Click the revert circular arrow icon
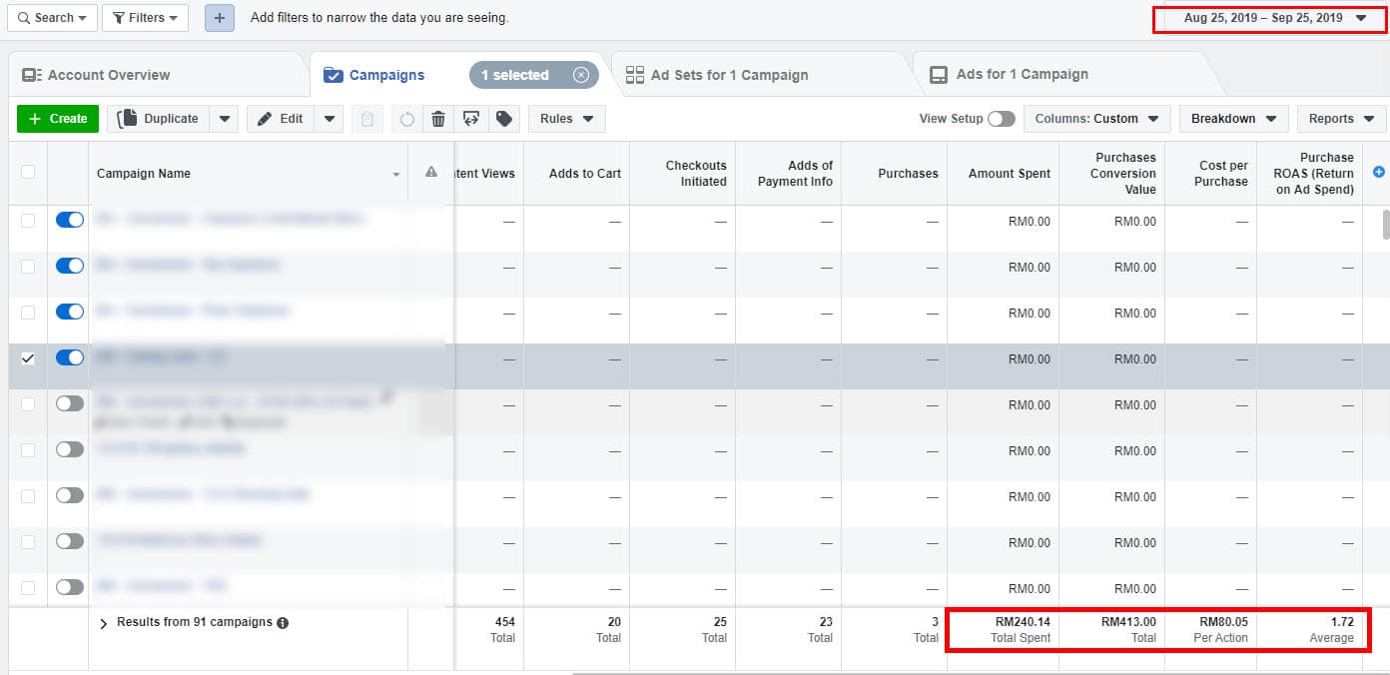This screenshot has width=1390, height=675. [407, 119]
